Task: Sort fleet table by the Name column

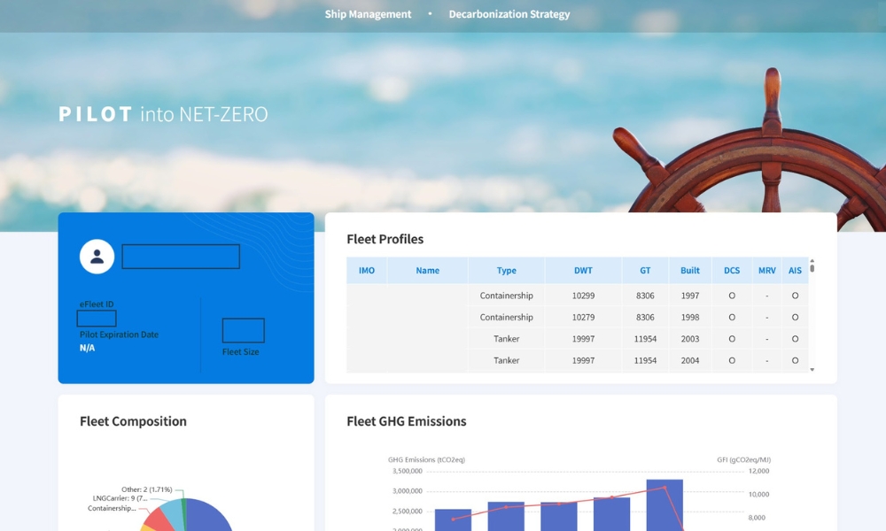Action: tap(427, 271)
